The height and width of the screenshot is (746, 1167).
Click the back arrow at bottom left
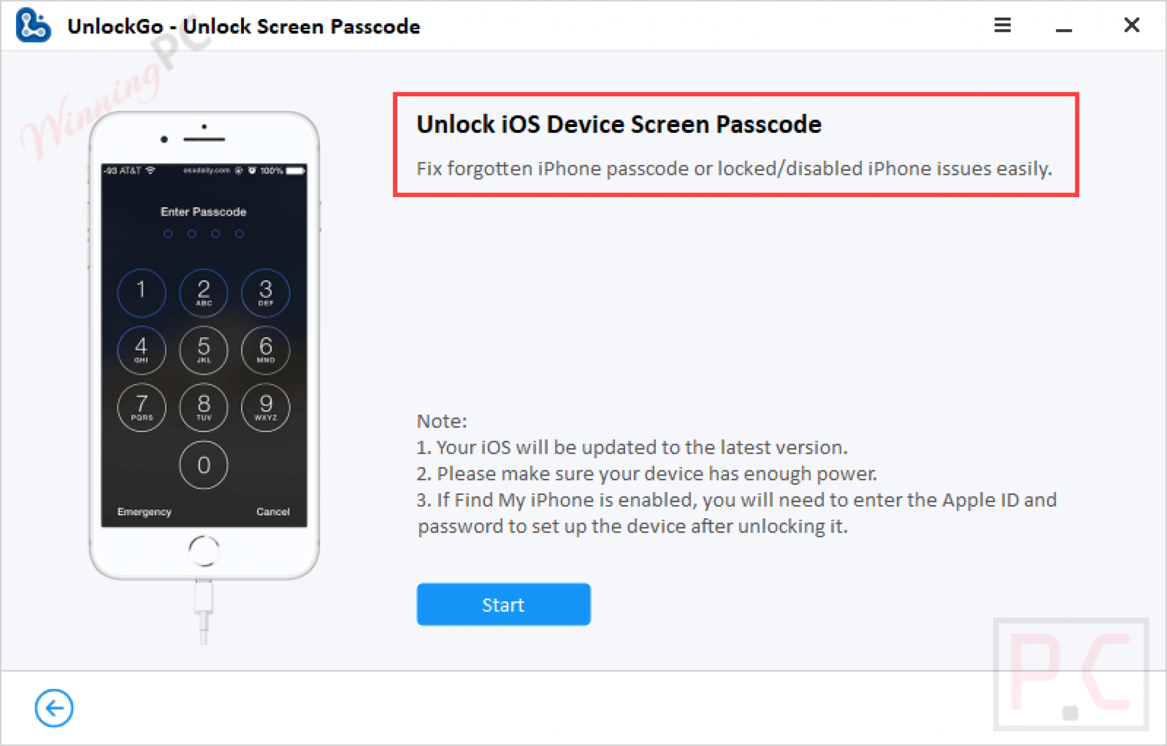pyautogui.click(x=54, y=708)
